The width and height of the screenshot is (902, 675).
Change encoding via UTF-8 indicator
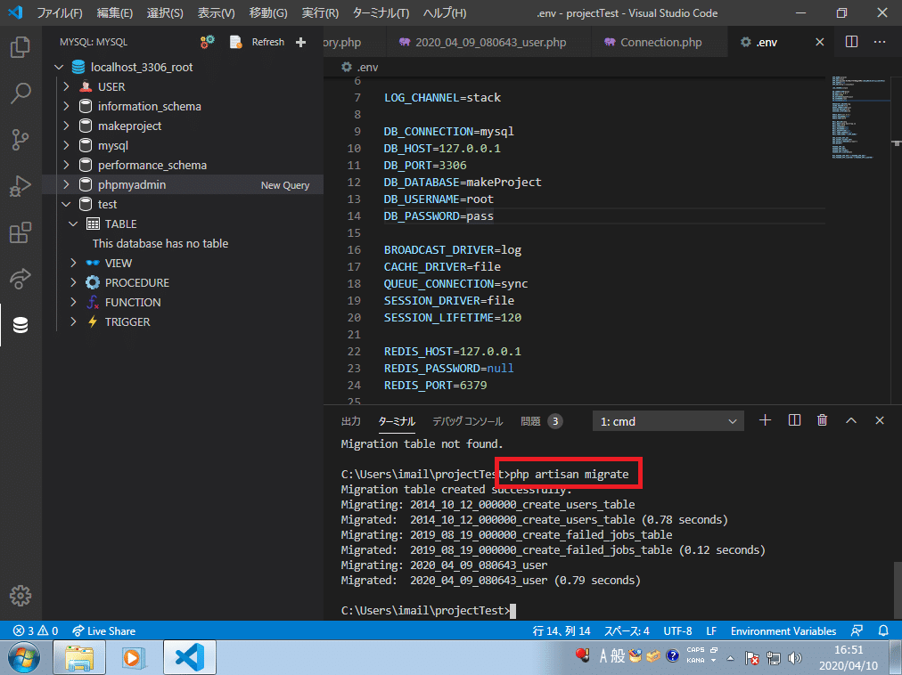coord(677,630)
